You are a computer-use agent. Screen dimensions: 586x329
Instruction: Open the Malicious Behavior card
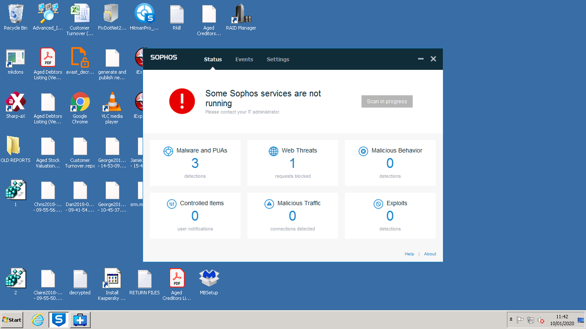pyautogui.click(x=390, y=163)
